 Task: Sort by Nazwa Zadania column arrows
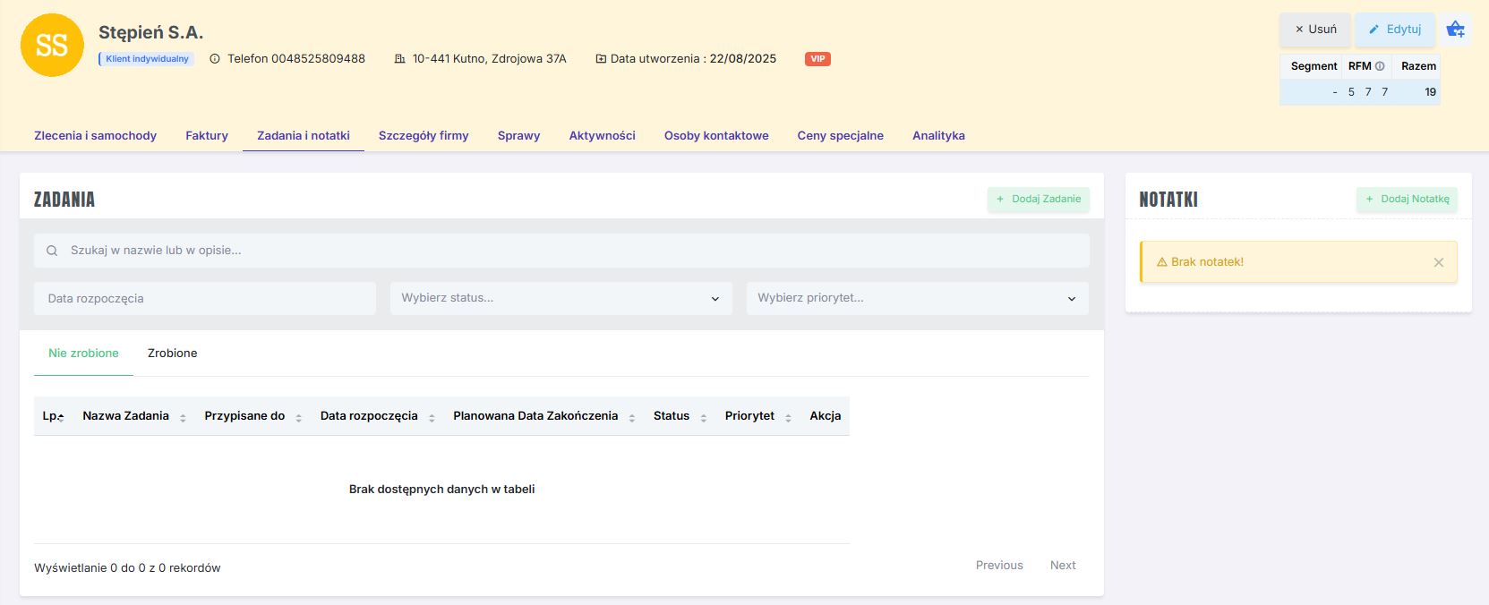click(x=183, y=417)
